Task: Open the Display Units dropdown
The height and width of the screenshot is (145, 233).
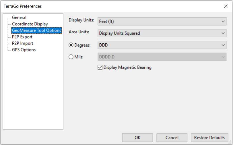Action: coord(162,21)
